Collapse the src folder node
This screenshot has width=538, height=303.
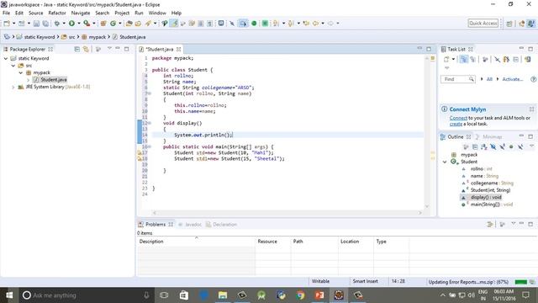pyautogui.click(x=13, y=66)
